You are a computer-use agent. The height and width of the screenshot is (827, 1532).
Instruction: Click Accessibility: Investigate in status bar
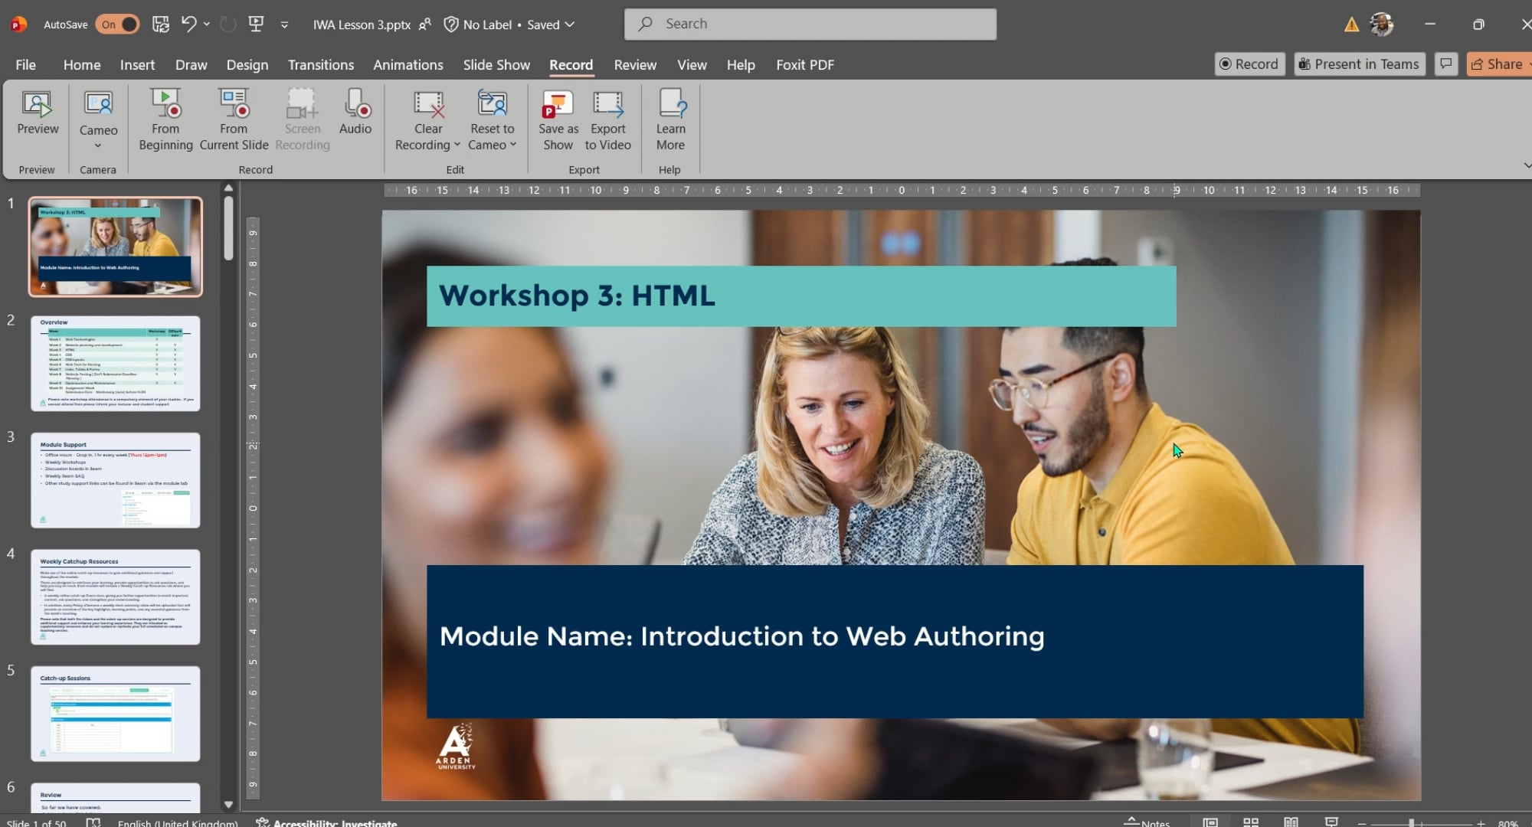click(327, 823)
